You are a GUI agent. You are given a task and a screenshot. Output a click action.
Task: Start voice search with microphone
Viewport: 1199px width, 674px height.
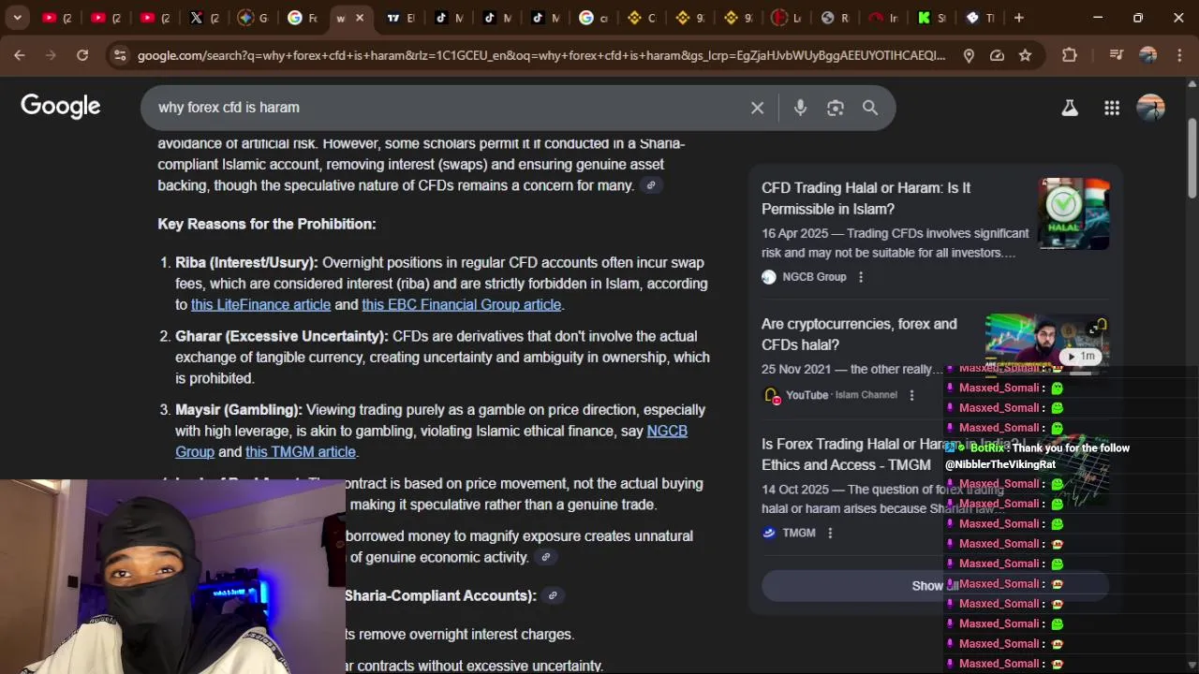pyautogui.click(x=800, y=108)
